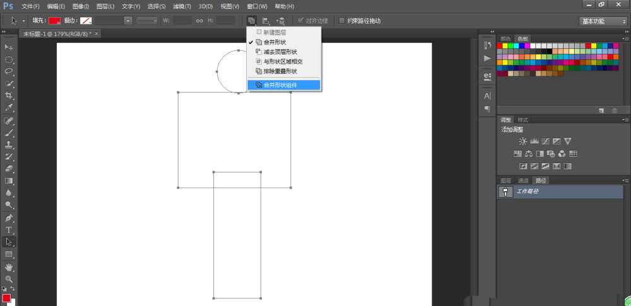Select the Lasso tool

coord(9,72)
